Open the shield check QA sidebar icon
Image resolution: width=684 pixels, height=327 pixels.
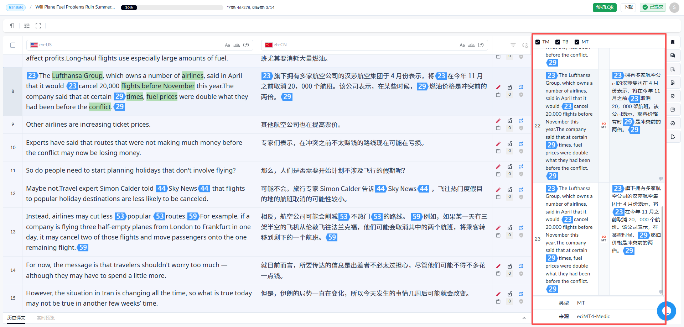pos(673,96)
